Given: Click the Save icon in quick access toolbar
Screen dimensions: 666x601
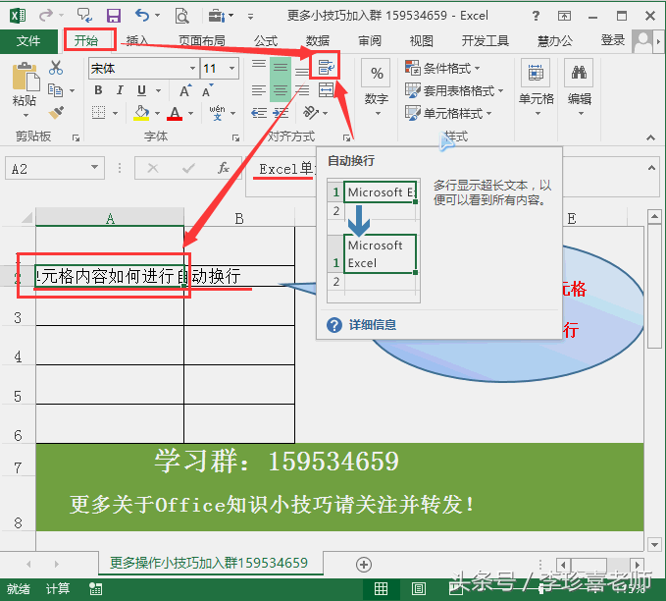Looking at the screenshot, I should tap(114, 16).
